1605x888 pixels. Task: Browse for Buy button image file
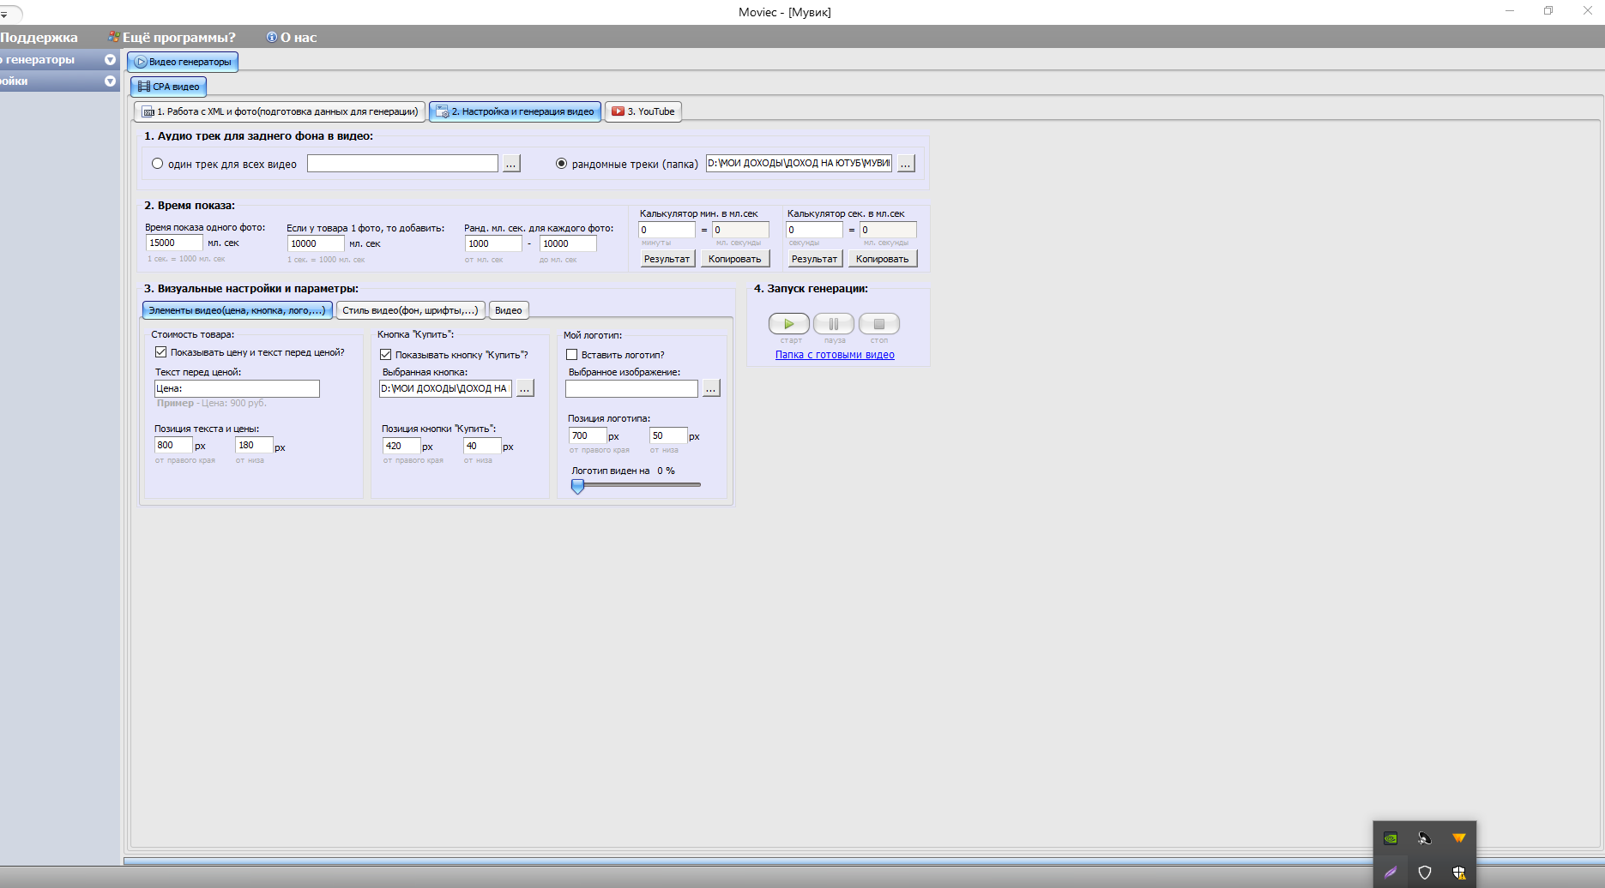pos(525,388)
